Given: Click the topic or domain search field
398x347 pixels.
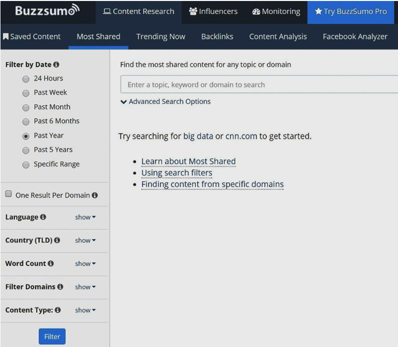Looking at the screenshot, I should (259, 84).
